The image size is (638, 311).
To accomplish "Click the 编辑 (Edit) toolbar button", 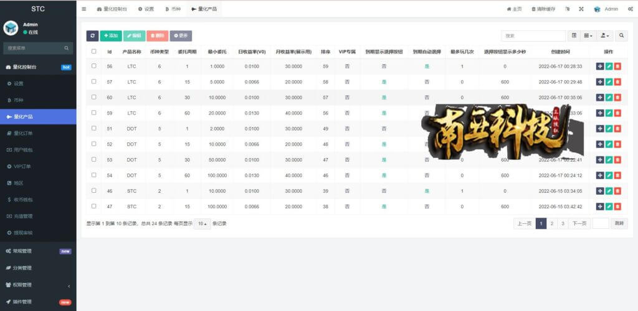I will pos(134,35).
